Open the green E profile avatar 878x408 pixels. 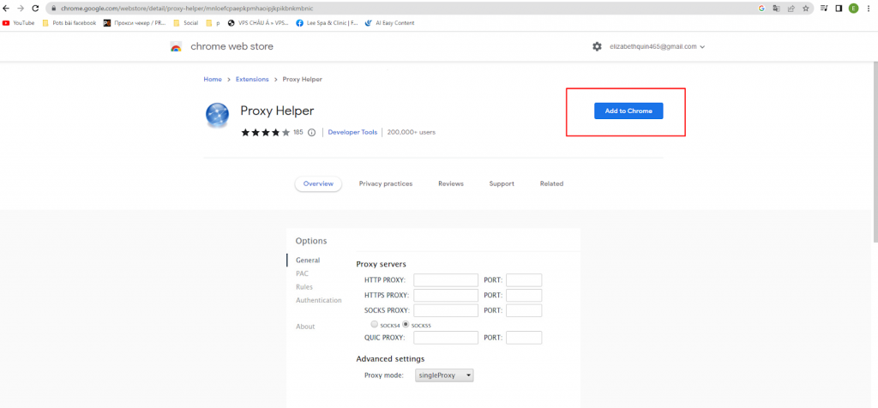[x=853, y=9]
